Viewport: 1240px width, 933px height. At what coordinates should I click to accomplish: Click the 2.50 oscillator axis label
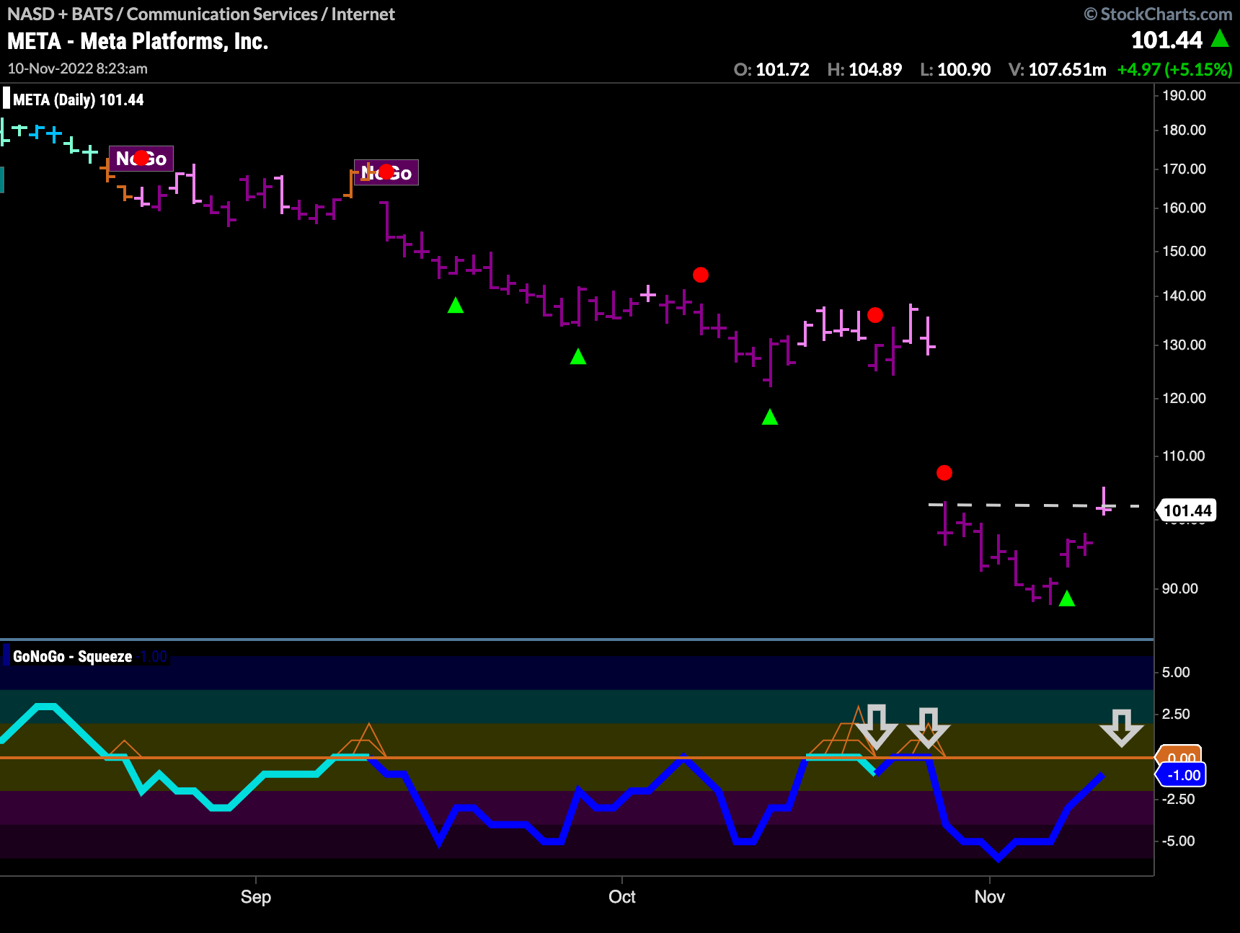coord(1176,714)
